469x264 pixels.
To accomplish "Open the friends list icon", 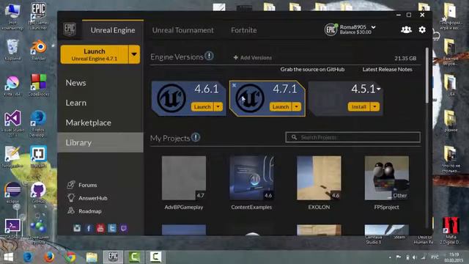I will tap(406, 29).
